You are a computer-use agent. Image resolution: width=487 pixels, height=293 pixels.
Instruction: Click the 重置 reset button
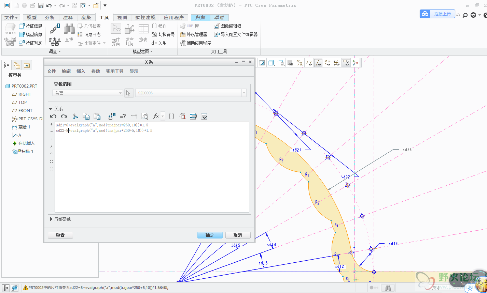point(60,235)
